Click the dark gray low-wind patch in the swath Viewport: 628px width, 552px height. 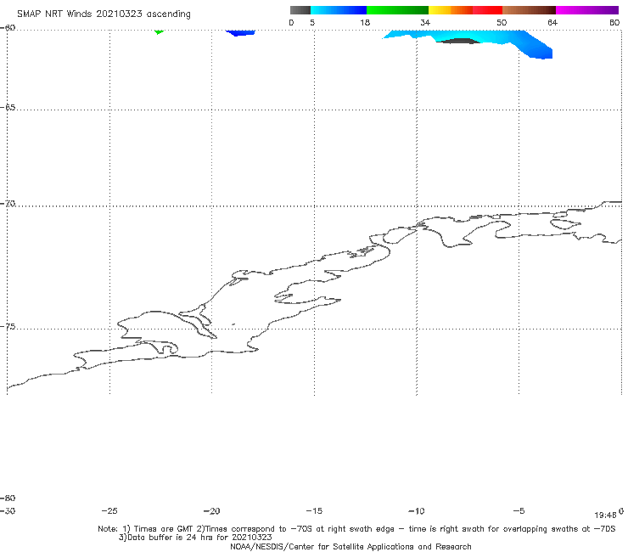click(458, 41)
